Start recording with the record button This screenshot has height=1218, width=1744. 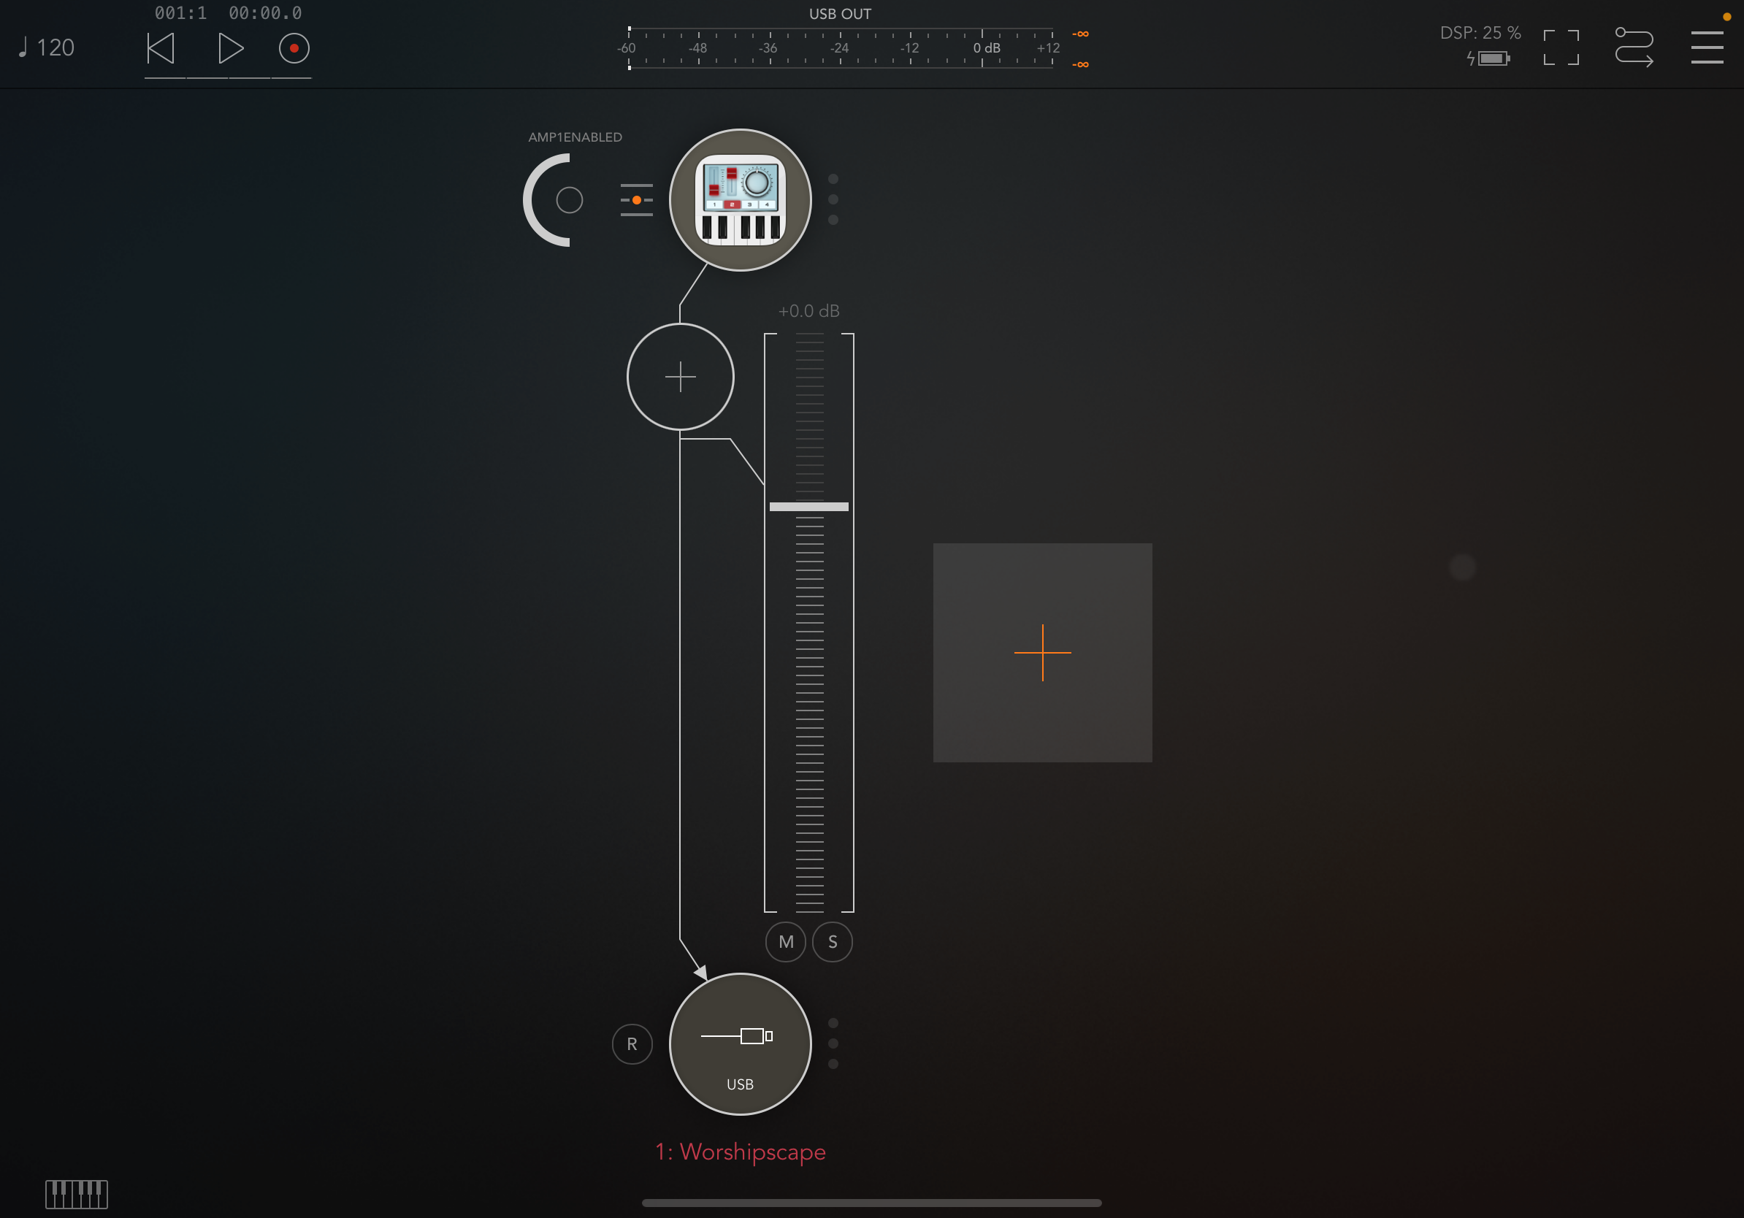pyautogui.click(x=294, y=49)
